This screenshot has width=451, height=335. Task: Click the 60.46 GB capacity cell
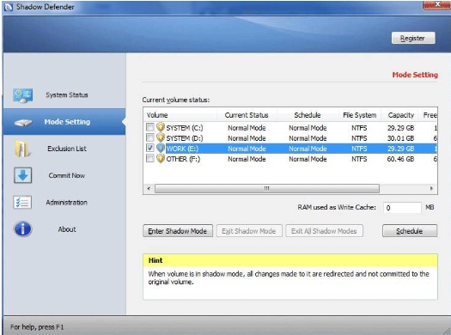(x=400, y=159)
